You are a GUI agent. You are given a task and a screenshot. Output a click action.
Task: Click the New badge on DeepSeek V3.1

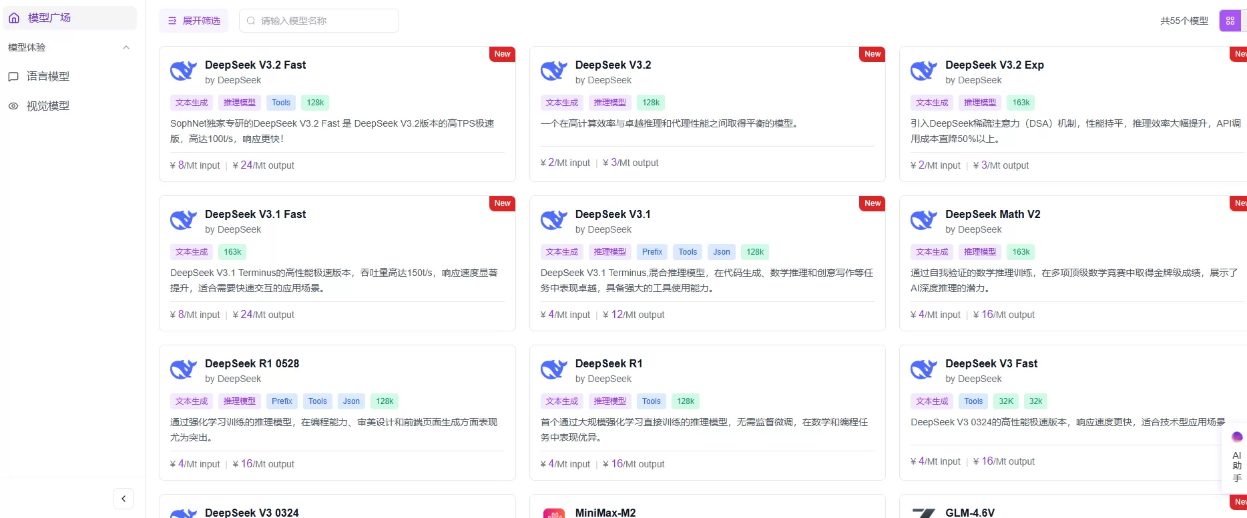872,203
